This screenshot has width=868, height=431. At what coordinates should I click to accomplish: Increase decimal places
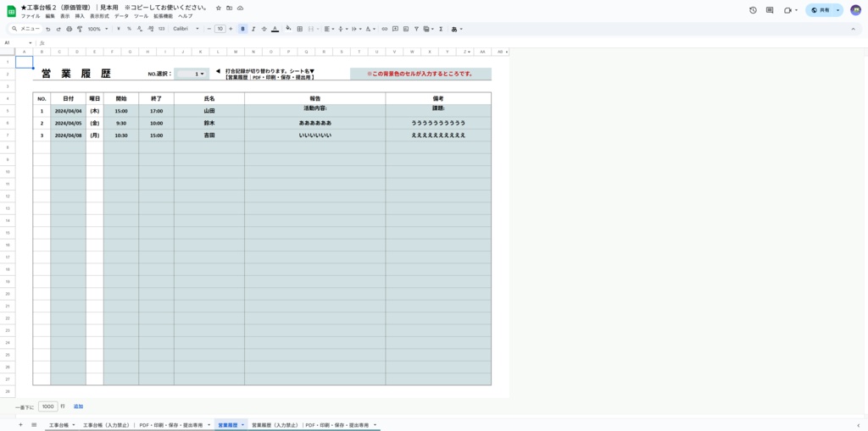[x=150, y=29]
